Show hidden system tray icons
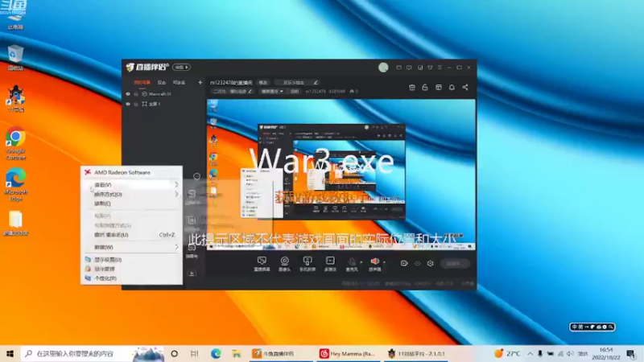644x362 pixels. pyautogui.click(x=530, y=353)
